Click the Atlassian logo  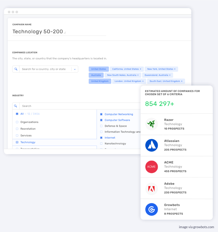[151, 145]
